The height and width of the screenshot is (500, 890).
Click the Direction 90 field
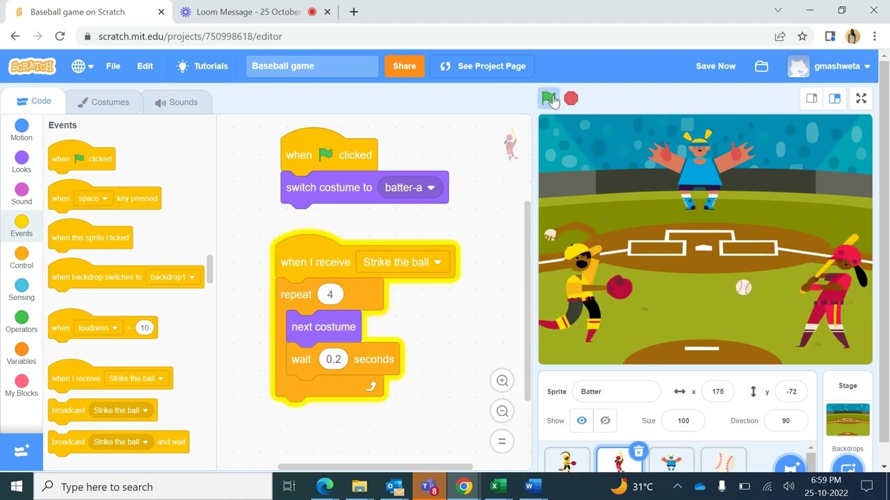point(786,421)
